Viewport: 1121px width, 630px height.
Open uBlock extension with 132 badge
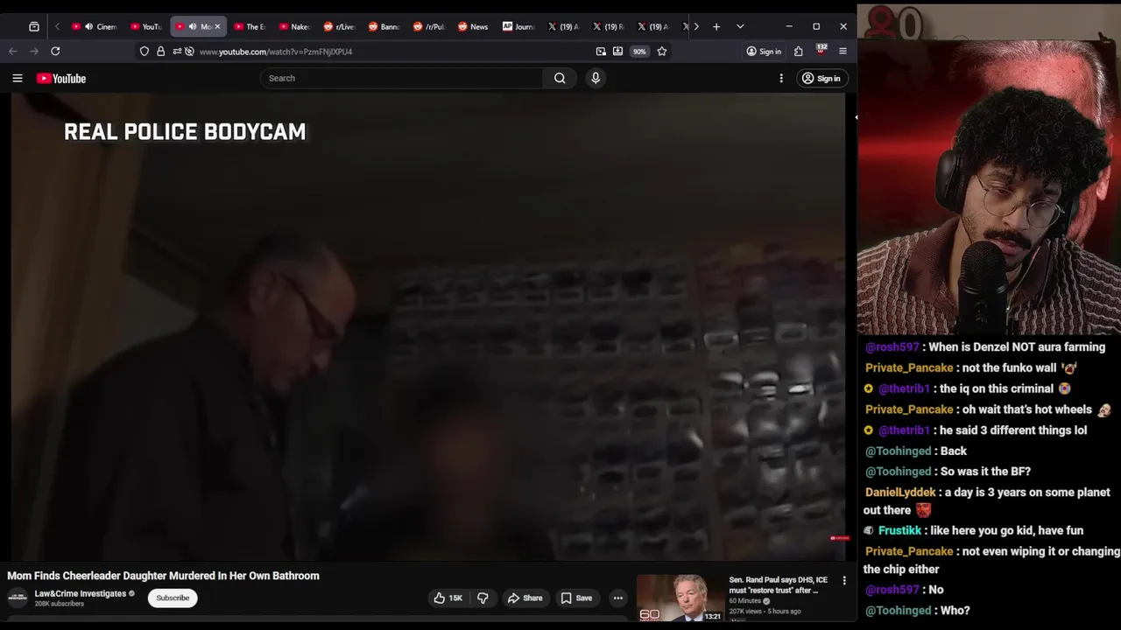point(821,51)
